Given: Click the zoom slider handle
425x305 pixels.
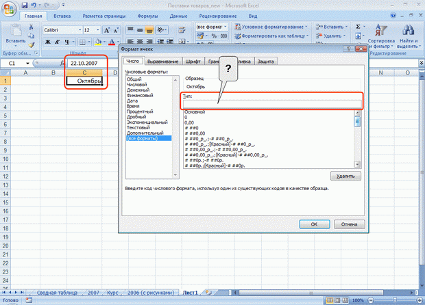Looking at the screenshot, I should pos(395,300).
